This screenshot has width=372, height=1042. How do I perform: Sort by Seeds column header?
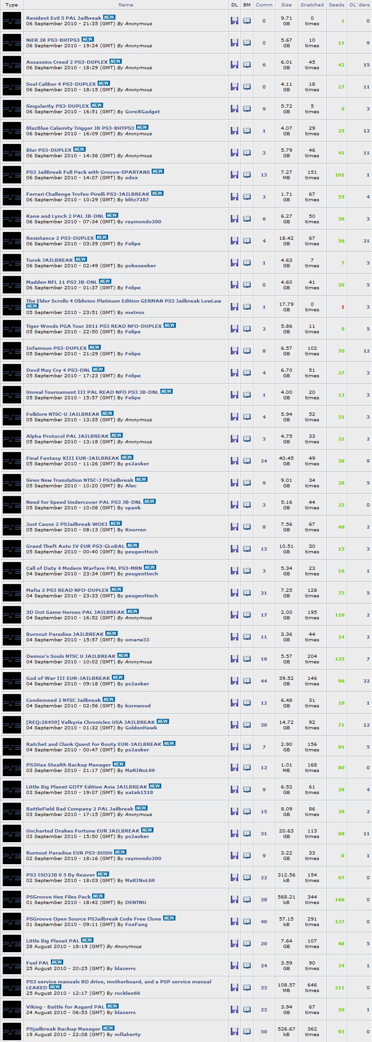337,5
